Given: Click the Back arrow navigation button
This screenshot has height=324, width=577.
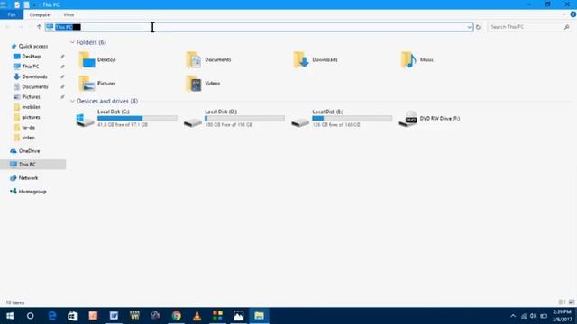Looking at the screenshot, I should click(8, 27).
